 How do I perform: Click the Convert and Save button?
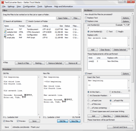(120, 127)
